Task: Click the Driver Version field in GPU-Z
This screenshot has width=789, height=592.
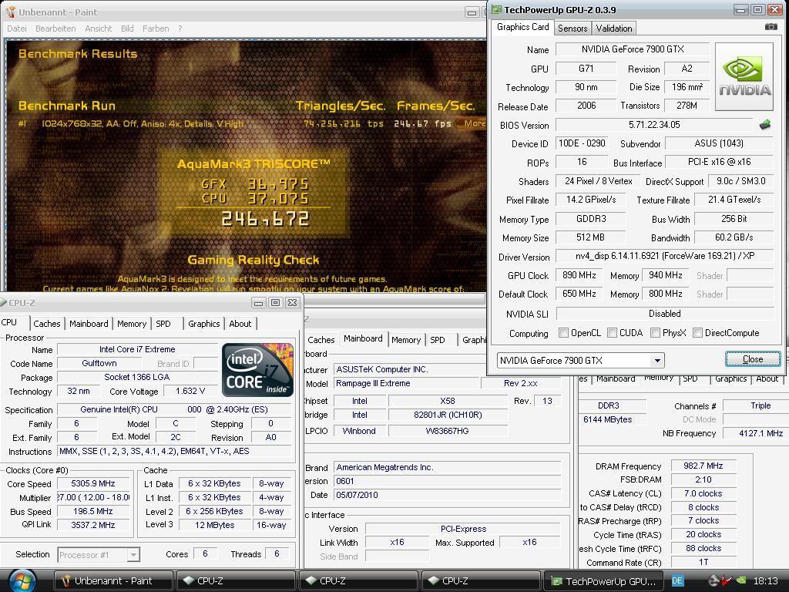Action: tap(664, 256)
